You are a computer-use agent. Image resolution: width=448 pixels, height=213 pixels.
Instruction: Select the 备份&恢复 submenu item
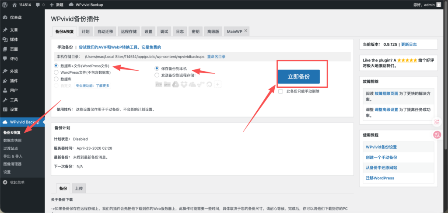12,133
